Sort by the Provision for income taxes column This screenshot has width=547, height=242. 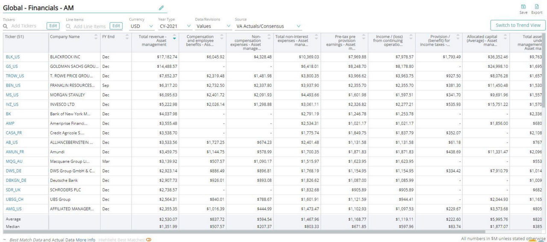[458, 37]
